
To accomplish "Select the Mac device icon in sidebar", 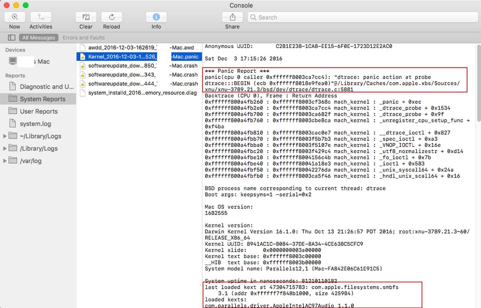I will pos(13,61).
